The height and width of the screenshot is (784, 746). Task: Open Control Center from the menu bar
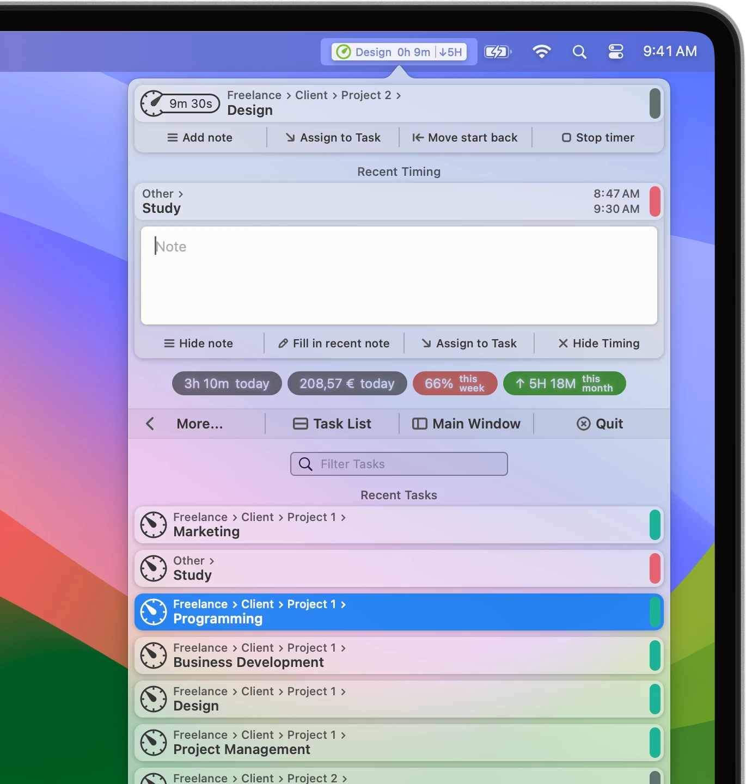[x=615, y=52]
